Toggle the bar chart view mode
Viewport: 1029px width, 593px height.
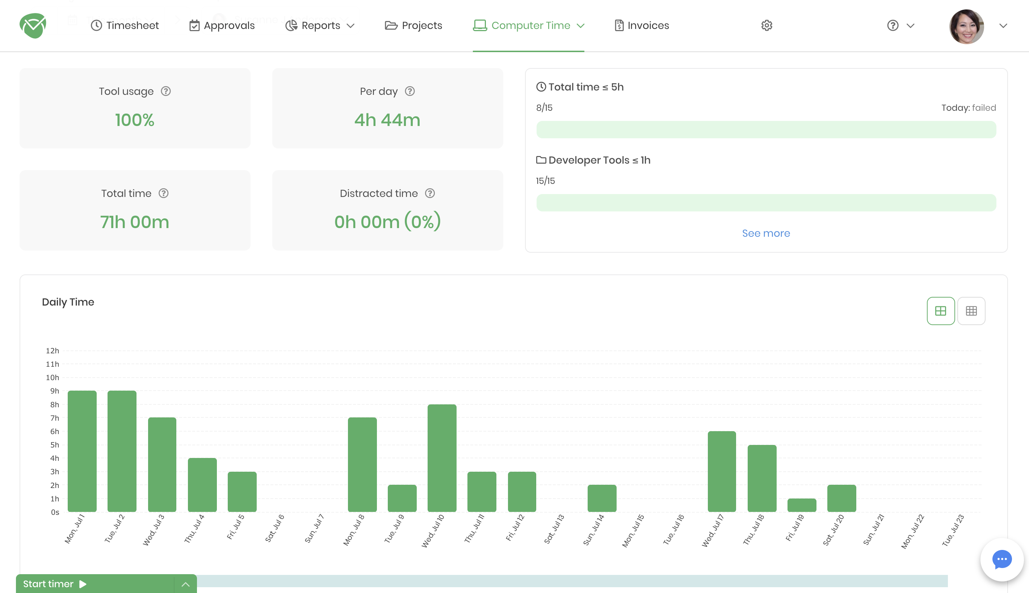tap(941, 311)
